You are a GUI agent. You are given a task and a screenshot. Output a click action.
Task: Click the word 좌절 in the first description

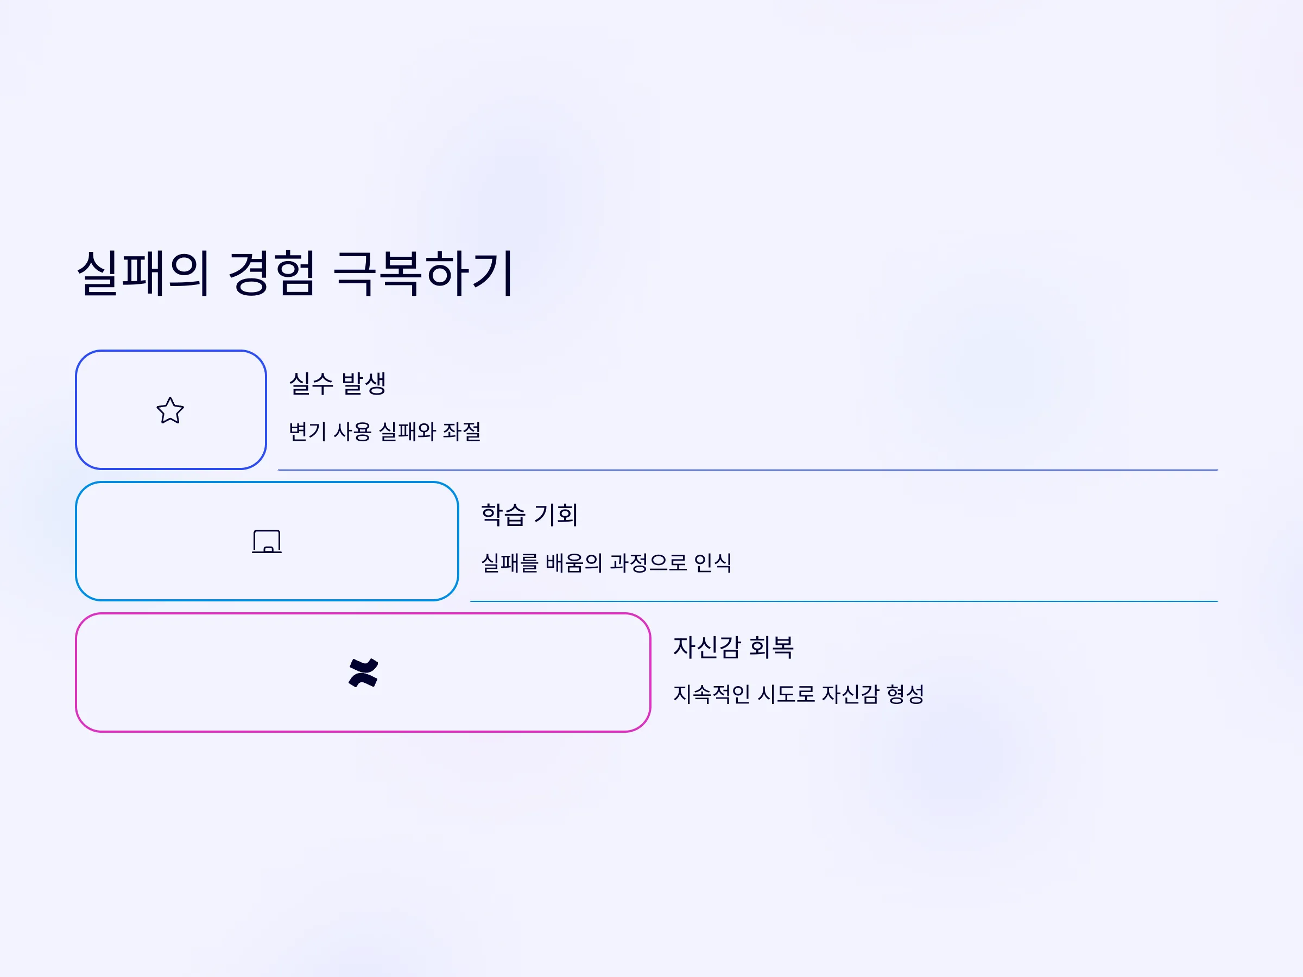pos(462,432)
